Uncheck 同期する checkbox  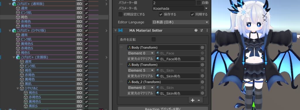click(x=192, y=14)
